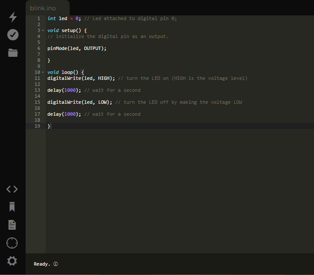Click 'delay(1000);' on line 13
This screenshot has height=275, width=314.
[64, 90]
